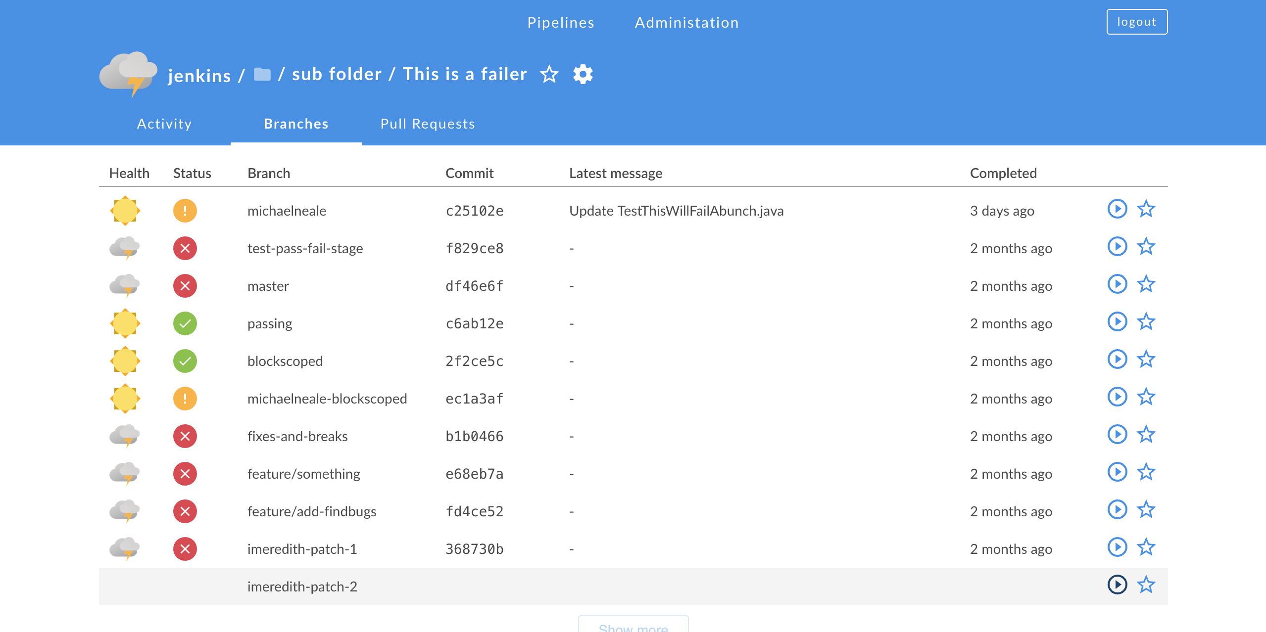This screenshot has width=1266, height=632.
Task: Go to Administration in top navigation
Action: 686,23
